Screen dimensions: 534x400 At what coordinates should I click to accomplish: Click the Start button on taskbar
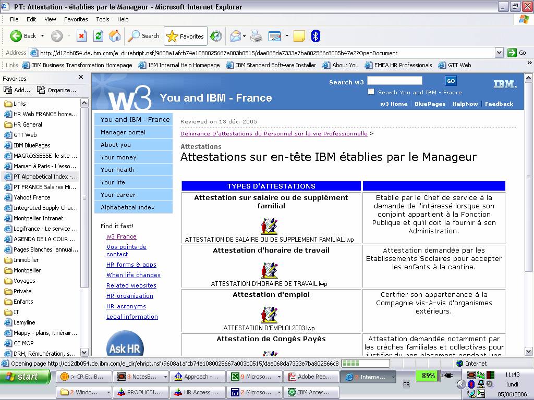[x=25, y=377]
